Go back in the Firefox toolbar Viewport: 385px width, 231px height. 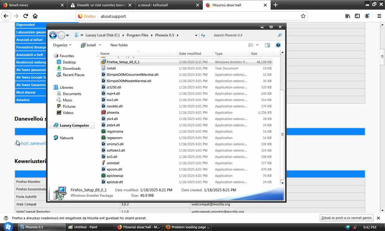(6, 16)
